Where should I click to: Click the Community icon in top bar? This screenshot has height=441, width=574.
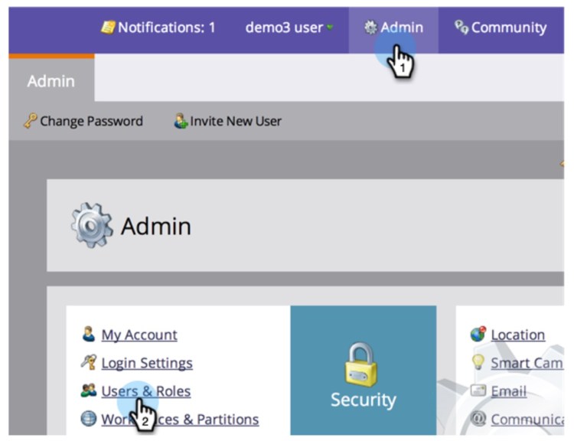pyautogui.click(x=461, y=28)
